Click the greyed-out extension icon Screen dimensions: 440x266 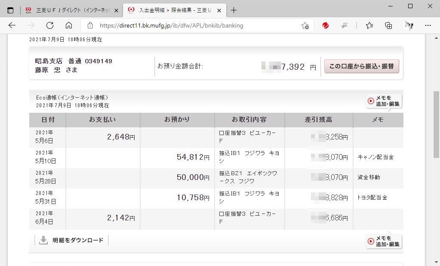tap(345, 25)
